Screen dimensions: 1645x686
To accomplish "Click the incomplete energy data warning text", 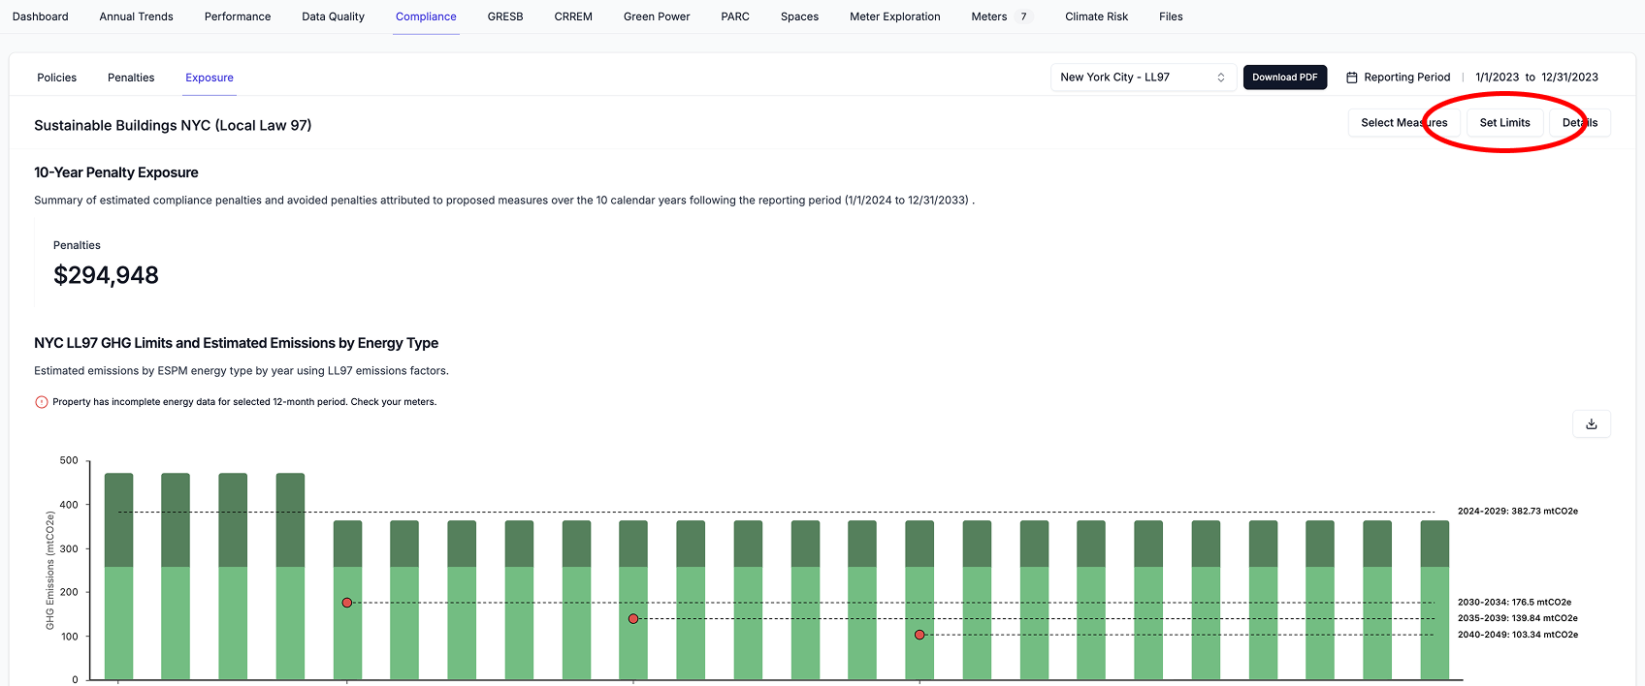I will tap(244, 402).
